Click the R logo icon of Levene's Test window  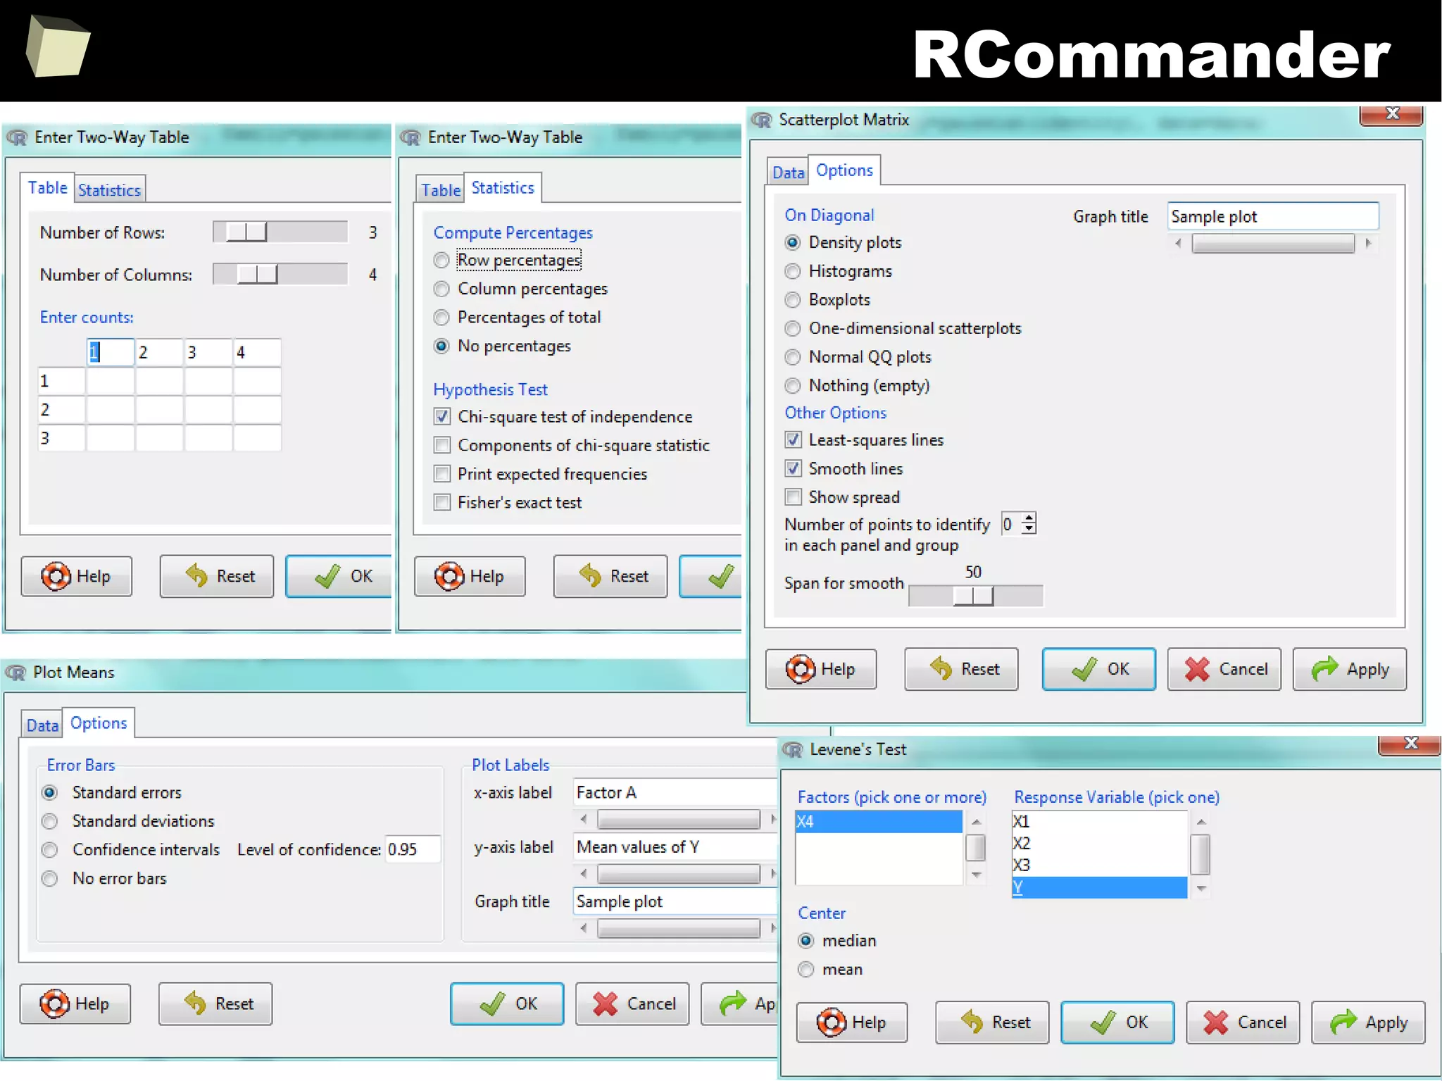click(x=794, y=749)
